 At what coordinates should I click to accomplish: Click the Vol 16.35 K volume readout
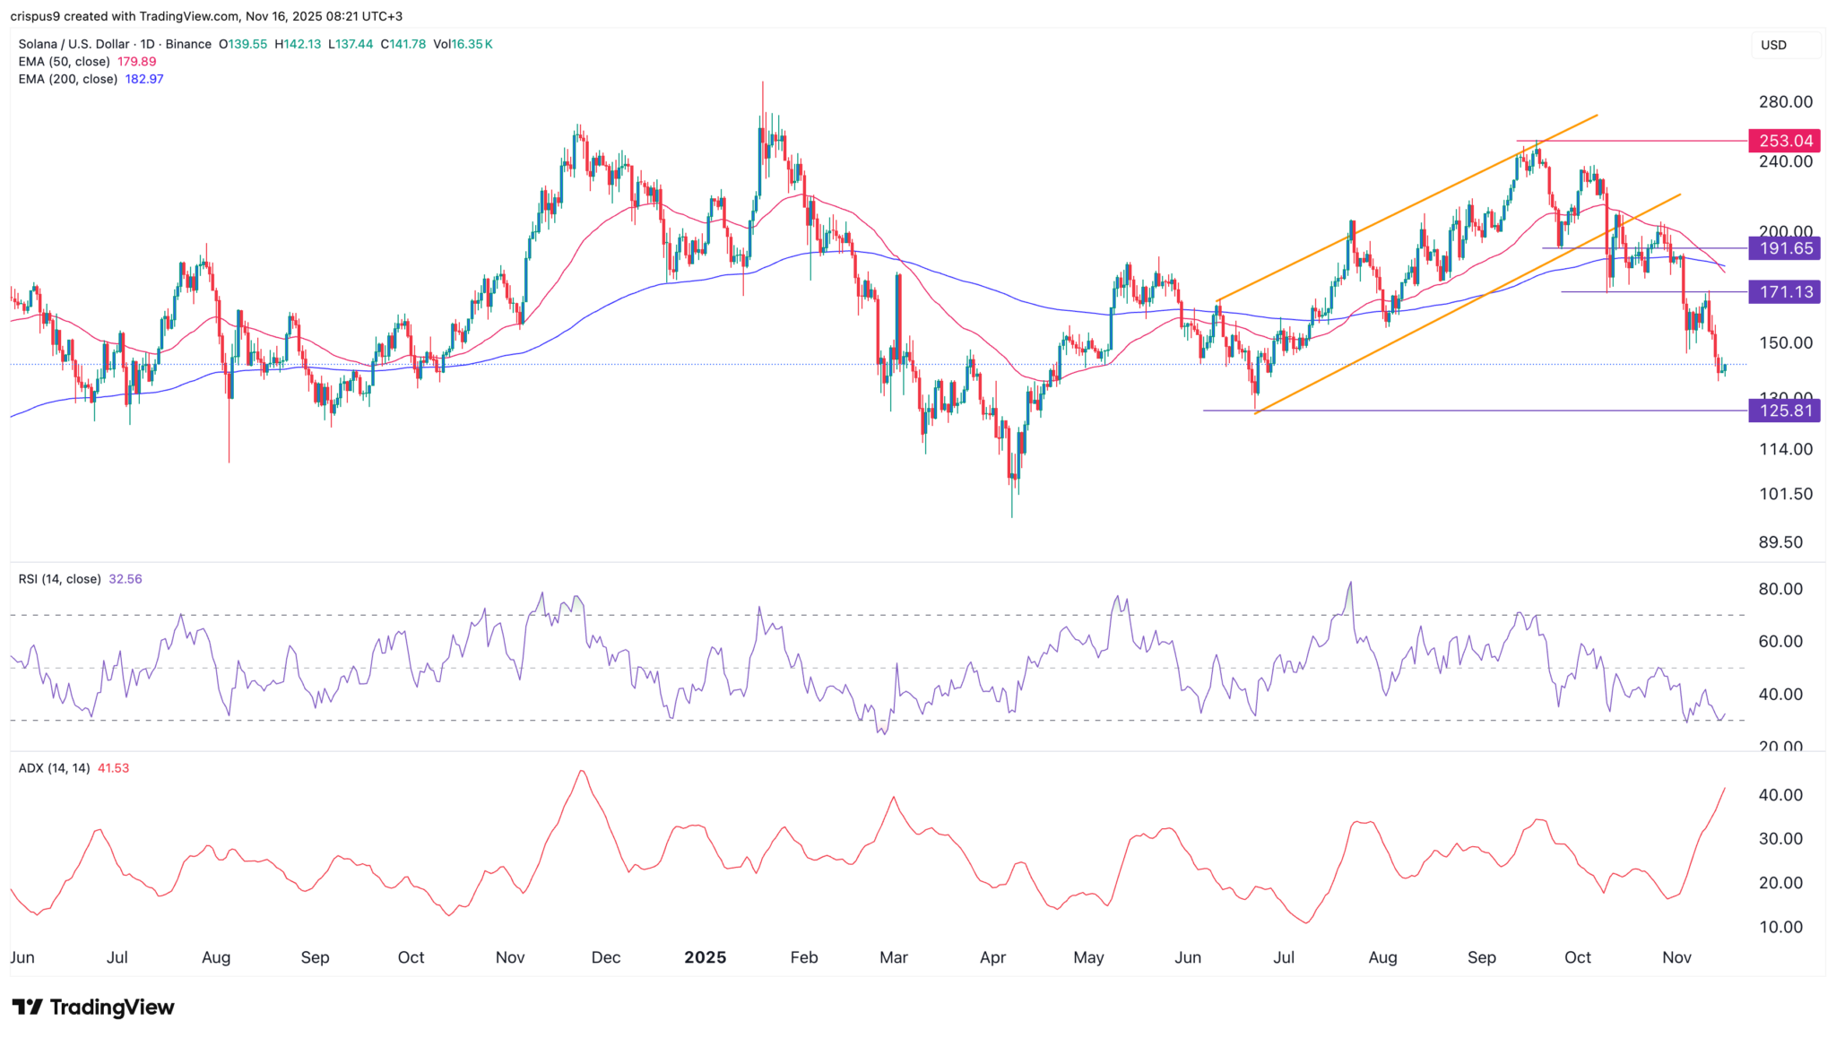[463, 44]
